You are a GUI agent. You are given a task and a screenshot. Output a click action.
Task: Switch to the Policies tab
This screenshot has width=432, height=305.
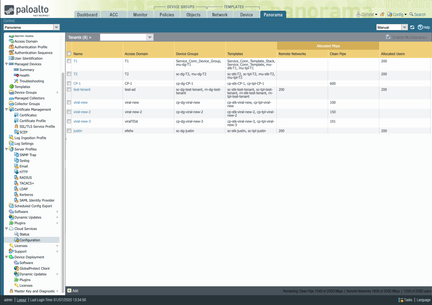point(167,15)
